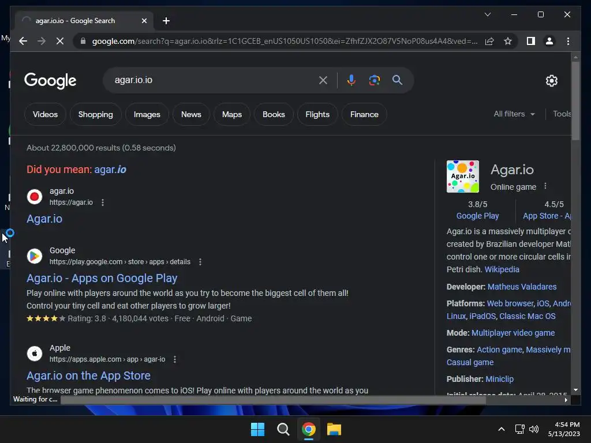
Task: Open the taskbar clock and date
Action: 564,429
